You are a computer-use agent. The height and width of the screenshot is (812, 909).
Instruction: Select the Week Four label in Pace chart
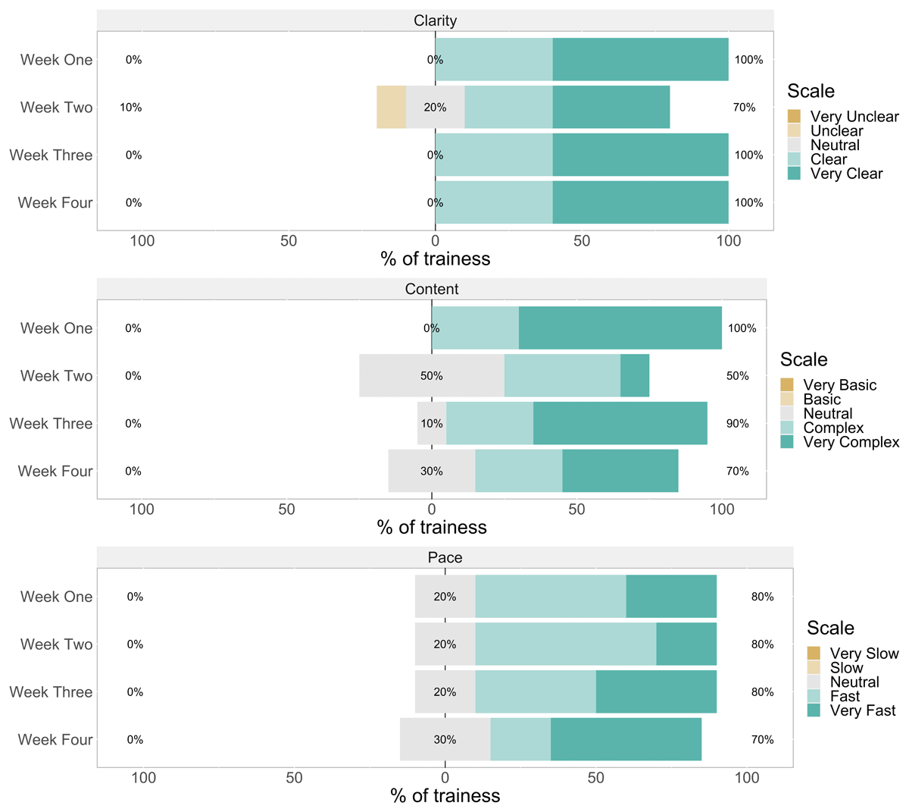pyautogui.click(x=55, y=740)
